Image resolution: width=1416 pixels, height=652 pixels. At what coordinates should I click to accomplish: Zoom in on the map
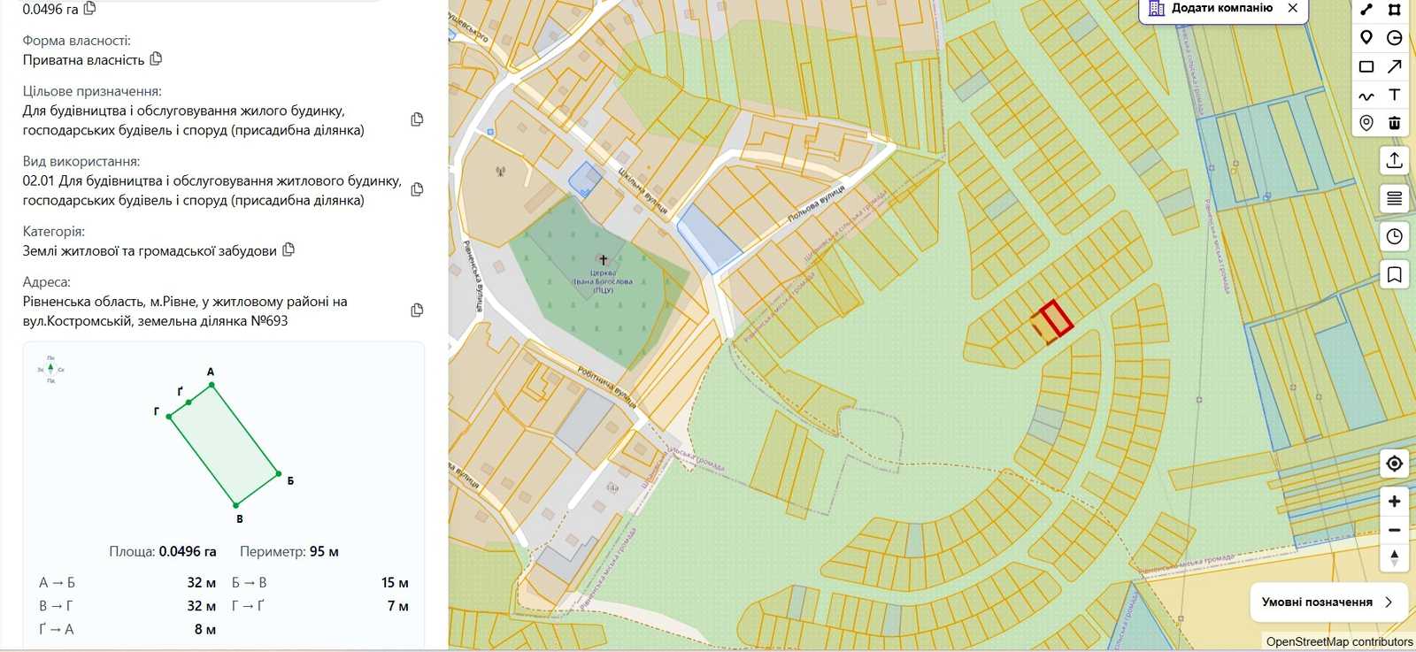(1395, 502)
